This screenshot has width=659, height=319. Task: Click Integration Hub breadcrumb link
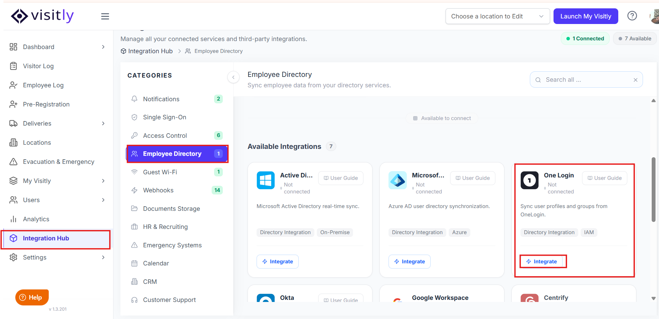click(x=147, y=51)
